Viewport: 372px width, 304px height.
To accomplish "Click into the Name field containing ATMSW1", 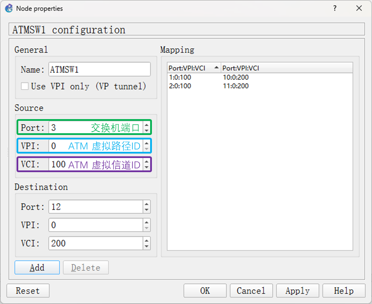I will click(99, 70).
